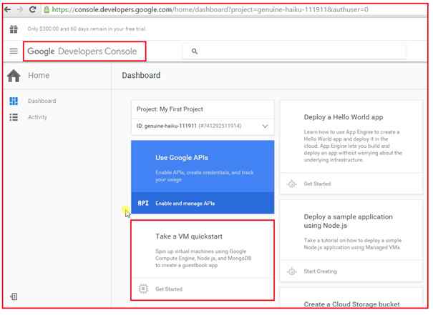
Task: Click the free trial remaining days notice
Action: tap(87, 29)
